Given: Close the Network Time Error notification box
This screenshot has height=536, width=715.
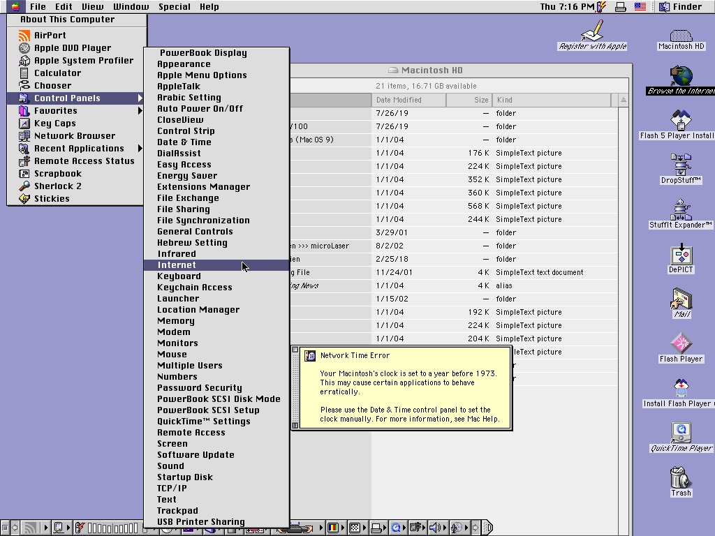Looking at the screenshot, I should point(295,350).
